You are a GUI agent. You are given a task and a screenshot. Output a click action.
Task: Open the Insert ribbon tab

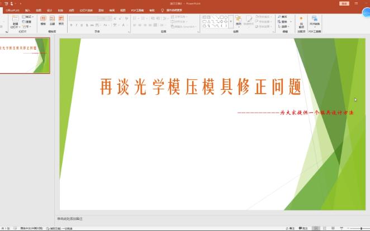[x=27, y=11]
